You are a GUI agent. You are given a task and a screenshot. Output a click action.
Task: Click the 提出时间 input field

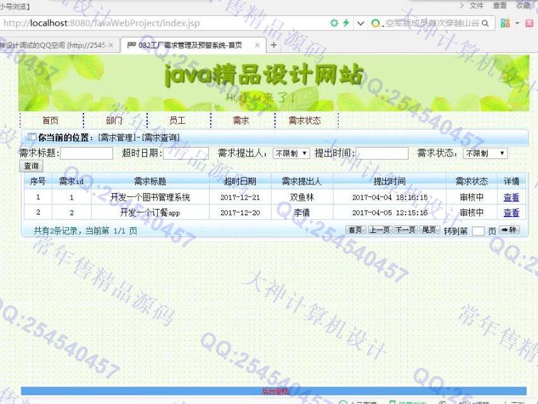coord(382,153)
